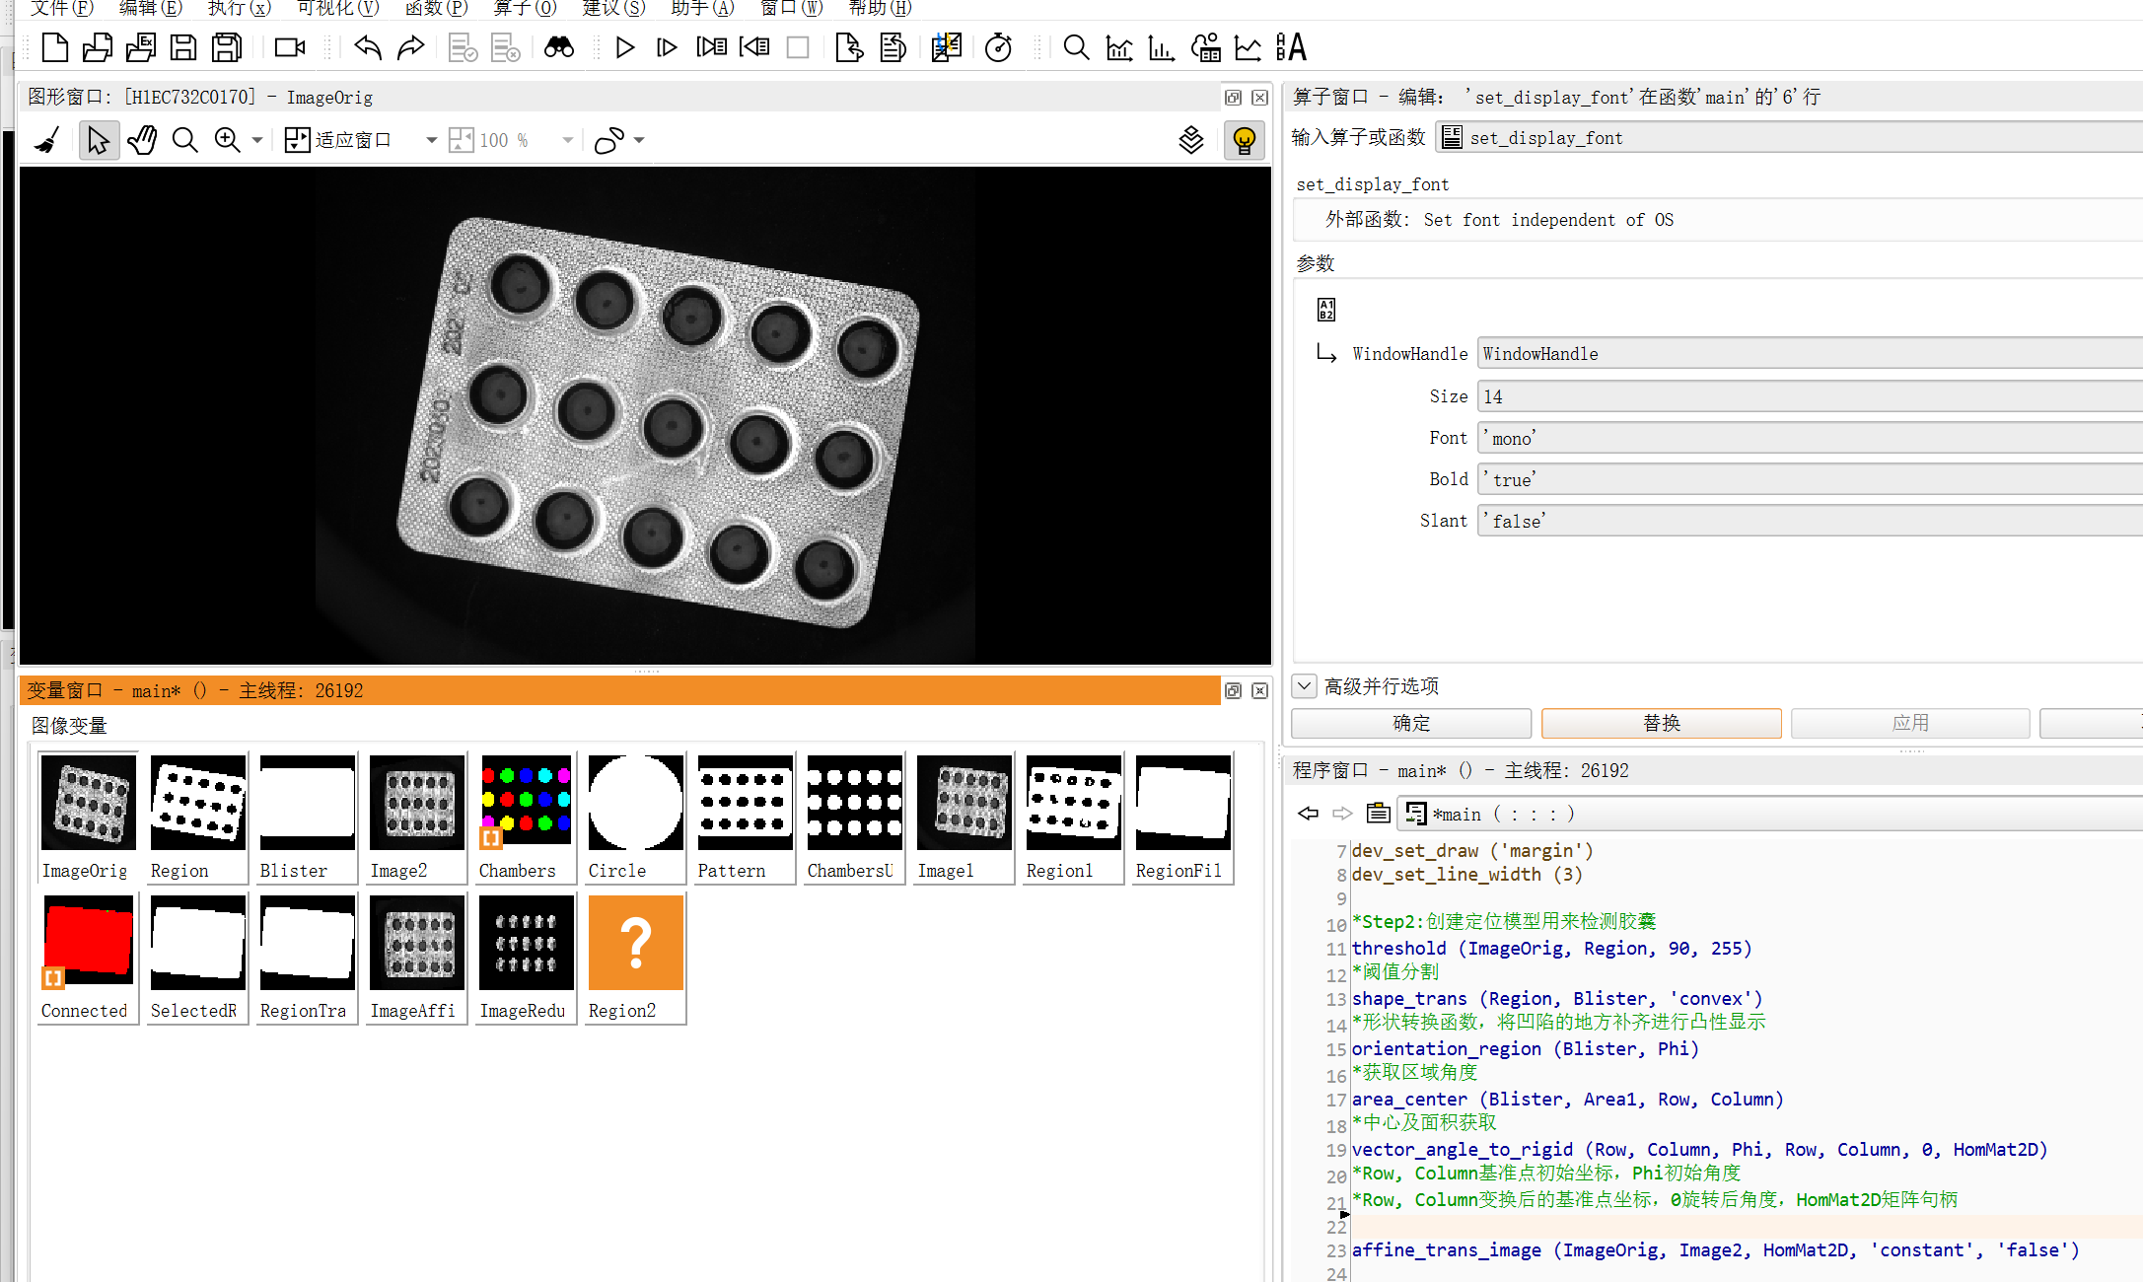
Task: Click the layer stack visualization icon
Action: coord(1191,140)
